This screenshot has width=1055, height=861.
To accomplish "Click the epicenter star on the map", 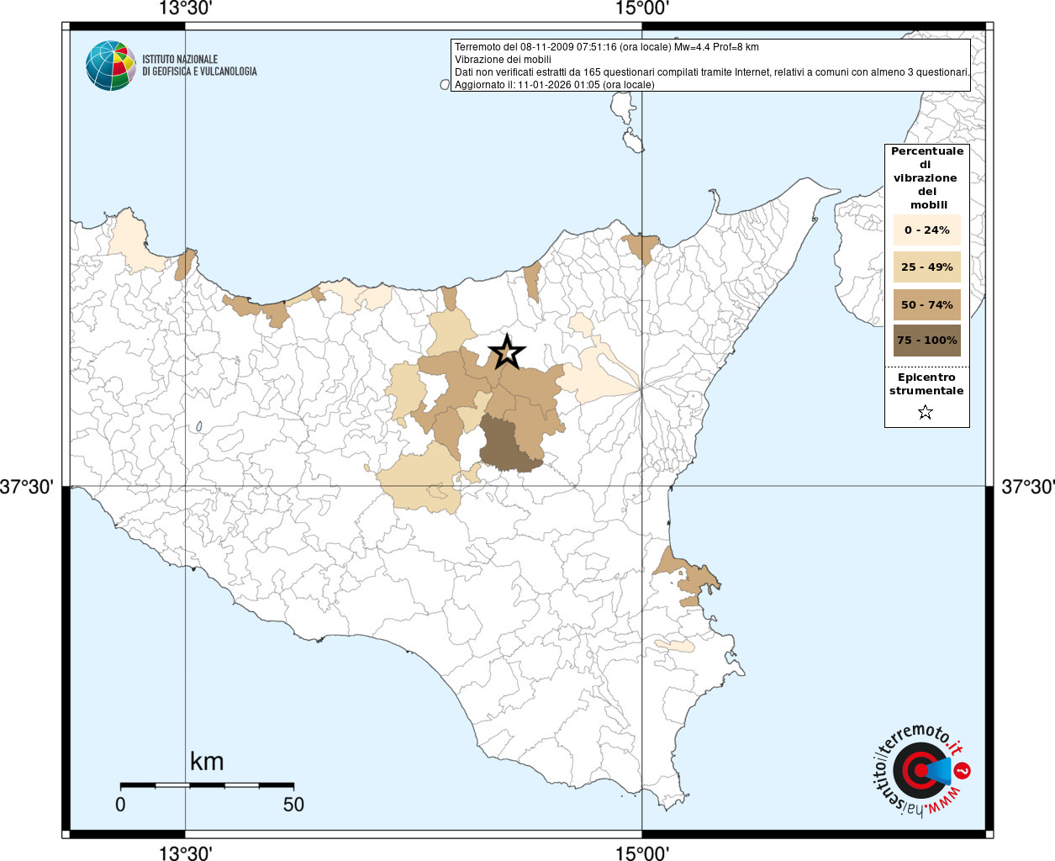I will click(x=507, y=352).
